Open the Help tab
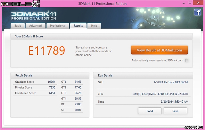 click(94, 26)
